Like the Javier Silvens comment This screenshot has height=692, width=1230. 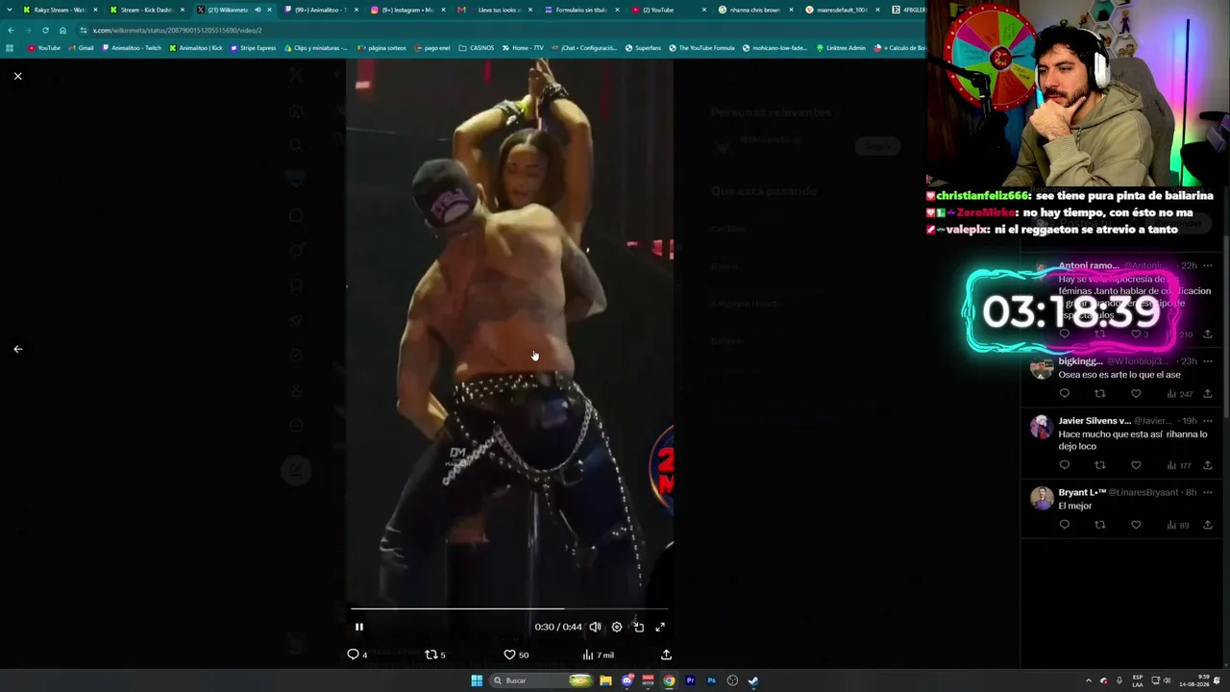[x=1136, y=465]
